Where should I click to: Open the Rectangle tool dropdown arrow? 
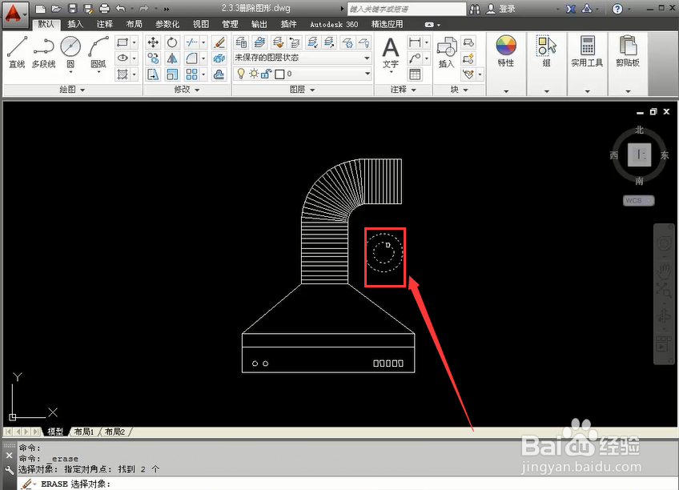135,42
